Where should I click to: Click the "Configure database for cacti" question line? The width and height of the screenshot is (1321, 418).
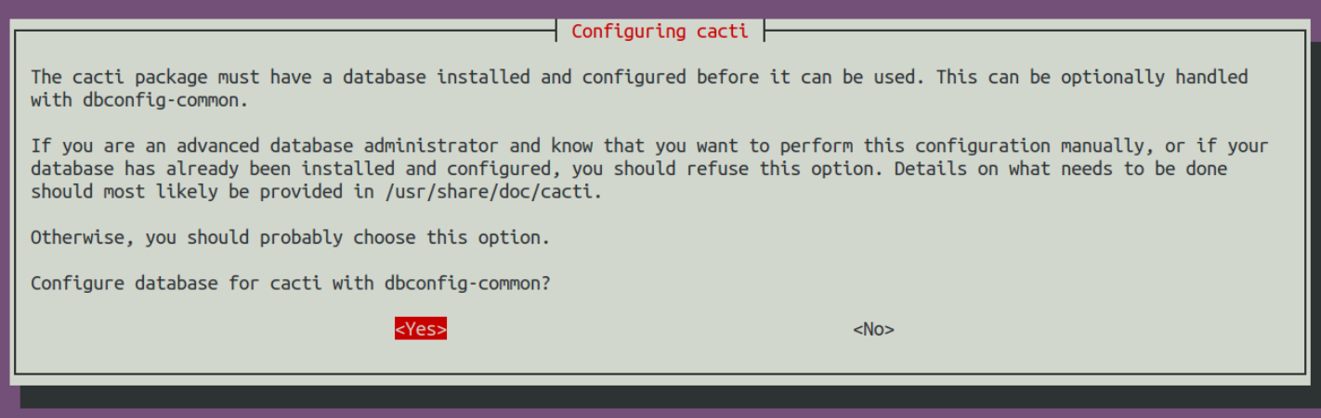coord(291,284)
